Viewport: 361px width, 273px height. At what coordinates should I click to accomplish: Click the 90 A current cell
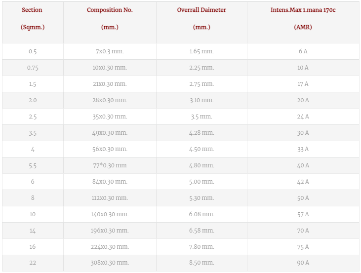pos(303,263)
